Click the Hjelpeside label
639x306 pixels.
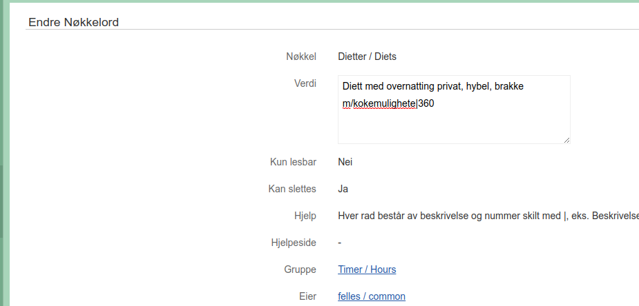click(x=294, y=243)
